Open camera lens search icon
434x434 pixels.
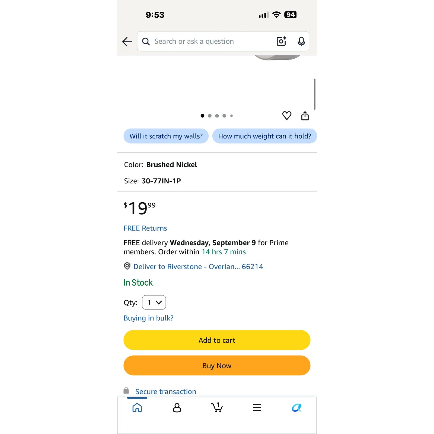281,41
